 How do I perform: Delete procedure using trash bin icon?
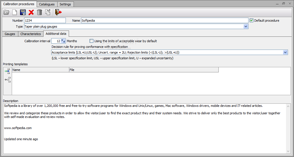[x=40, y=12]
